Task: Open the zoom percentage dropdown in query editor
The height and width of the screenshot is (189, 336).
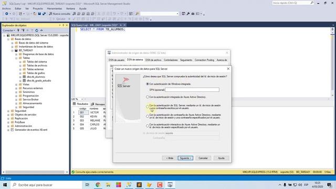Action: point(82,99)
